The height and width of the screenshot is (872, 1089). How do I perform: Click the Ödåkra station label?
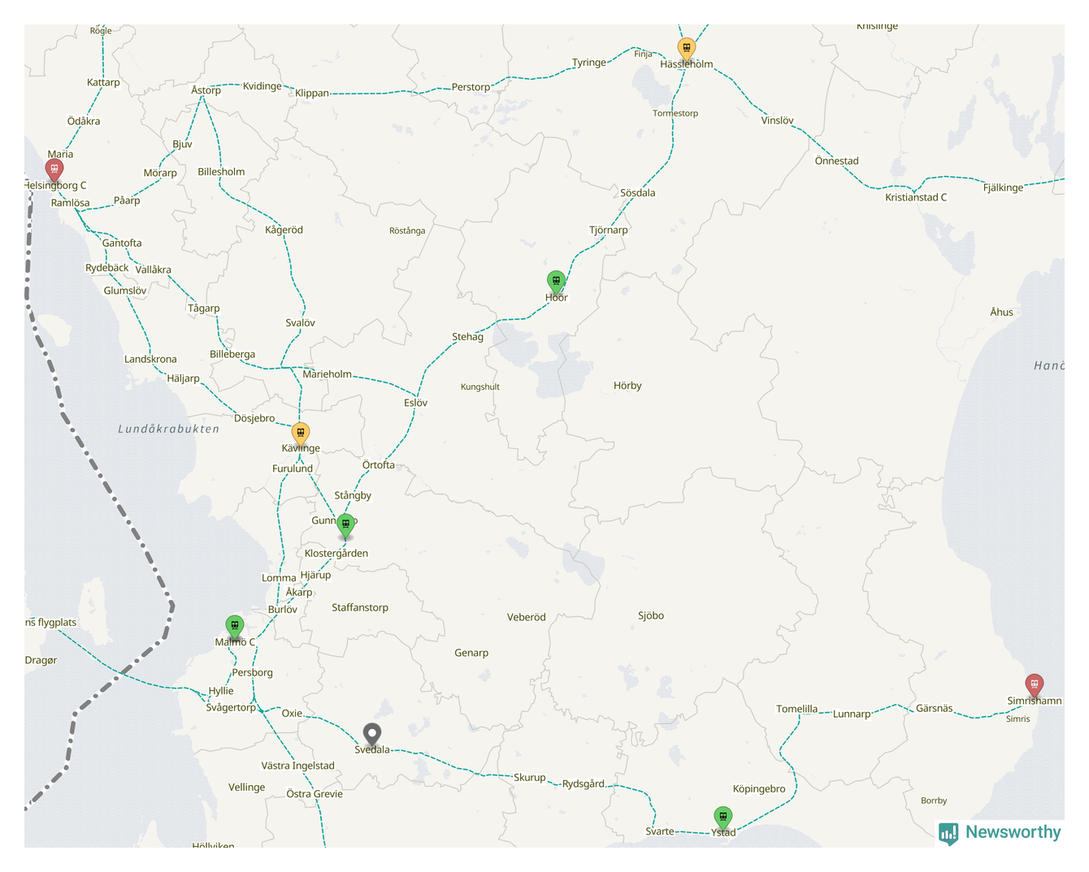point(84,121)
